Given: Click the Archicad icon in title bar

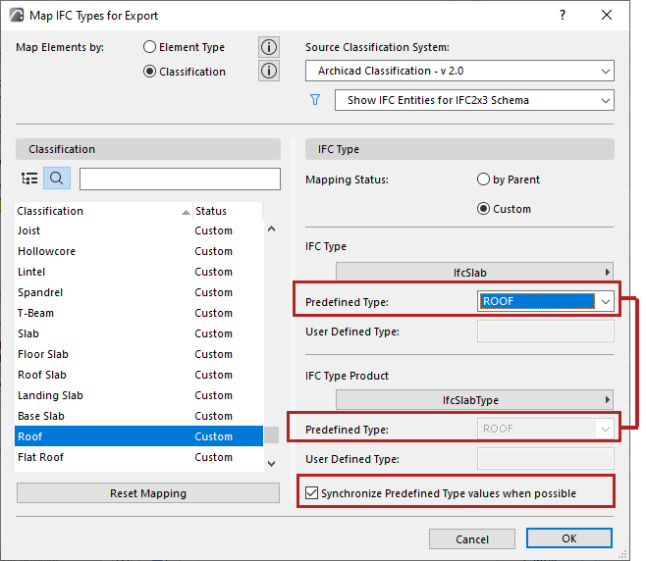Looking at the screenshot, I should click(16, 16).
